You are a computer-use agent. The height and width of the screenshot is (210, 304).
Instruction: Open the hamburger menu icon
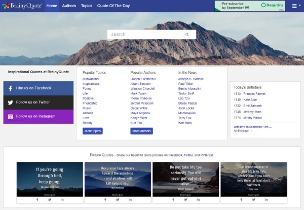(x=294, y=6)
